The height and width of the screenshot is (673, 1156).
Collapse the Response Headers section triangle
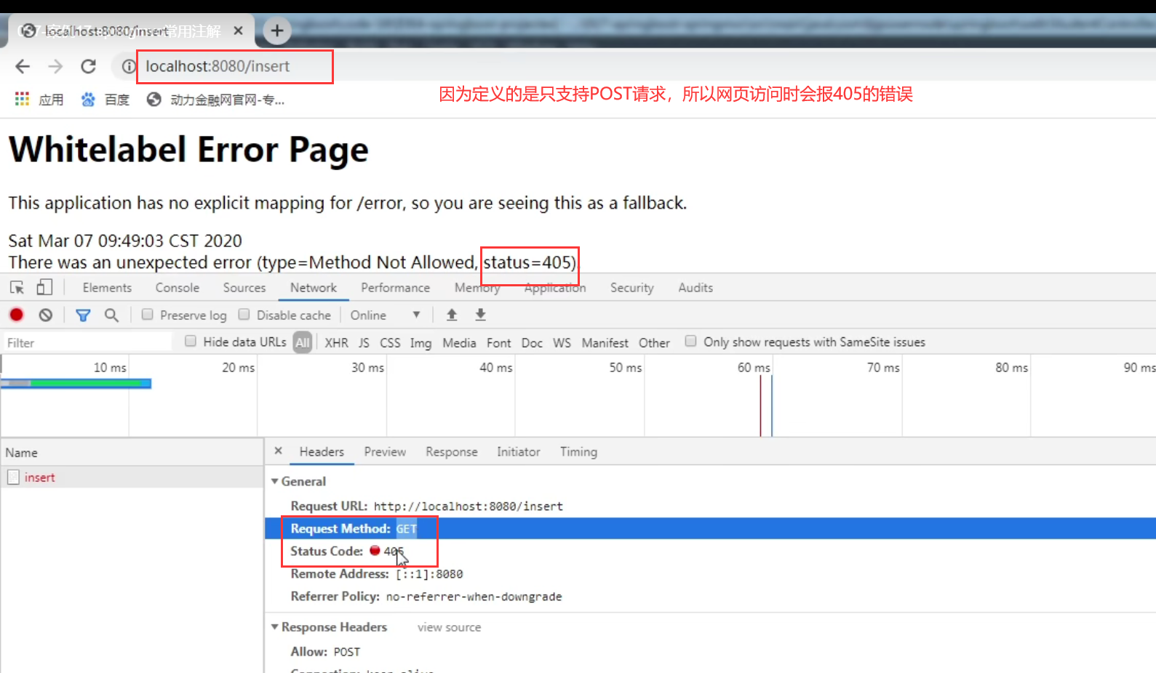point(275,626)
